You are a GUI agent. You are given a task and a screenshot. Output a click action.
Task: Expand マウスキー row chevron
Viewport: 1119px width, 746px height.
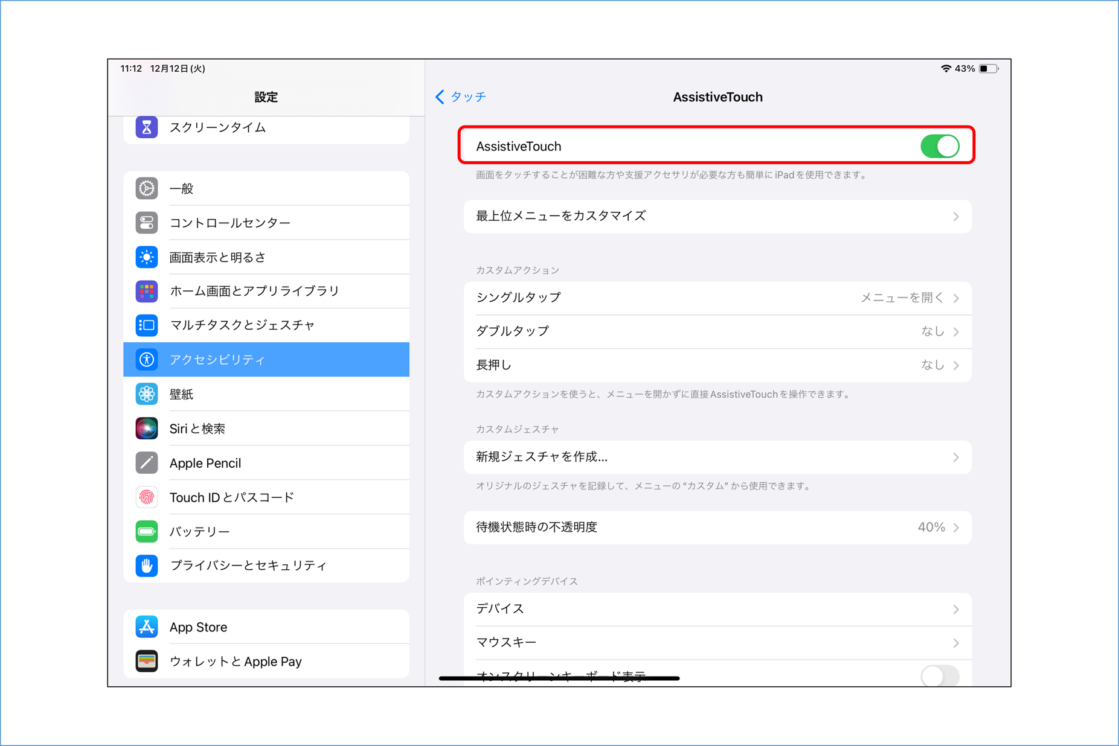click(x=956, y=643)
